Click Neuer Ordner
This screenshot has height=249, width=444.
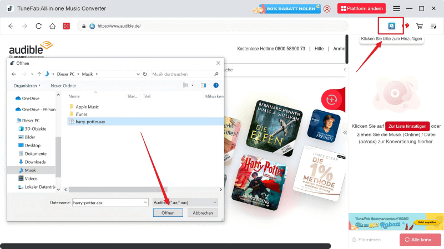63,86
